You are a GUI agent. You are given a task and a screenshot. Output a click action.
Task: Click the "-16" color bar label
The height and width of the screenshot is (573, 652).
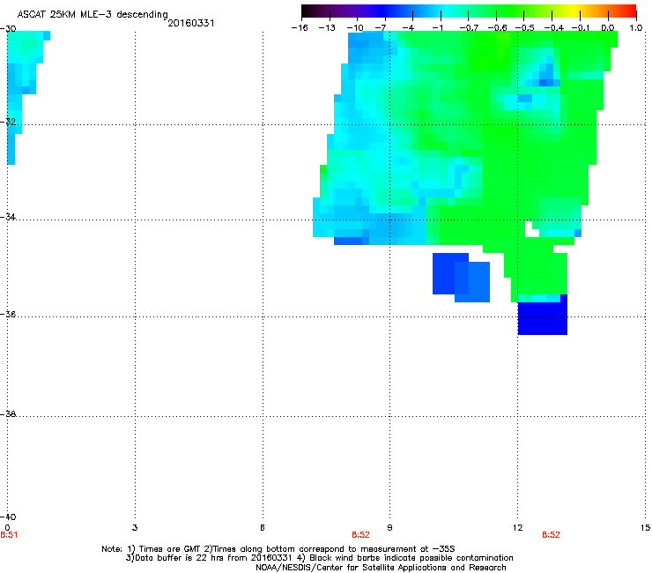click(300, 28)
